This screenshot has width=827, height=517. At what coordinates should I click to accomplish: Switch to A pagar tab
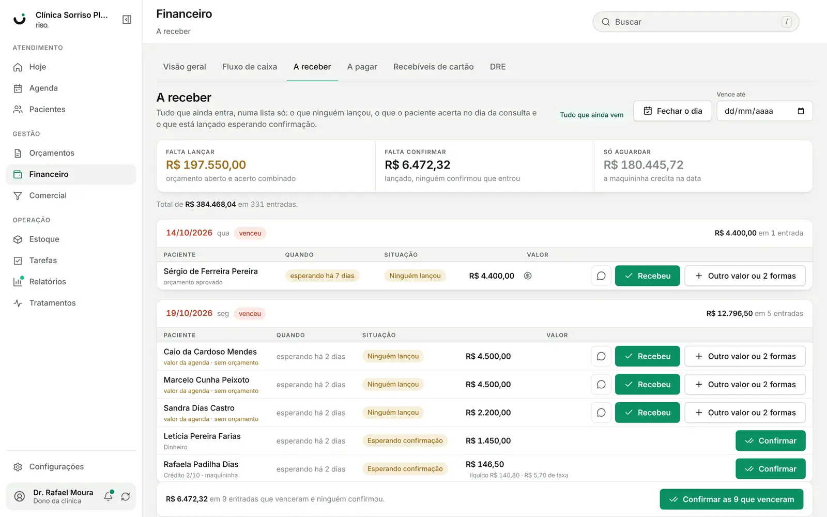(362, 67)
